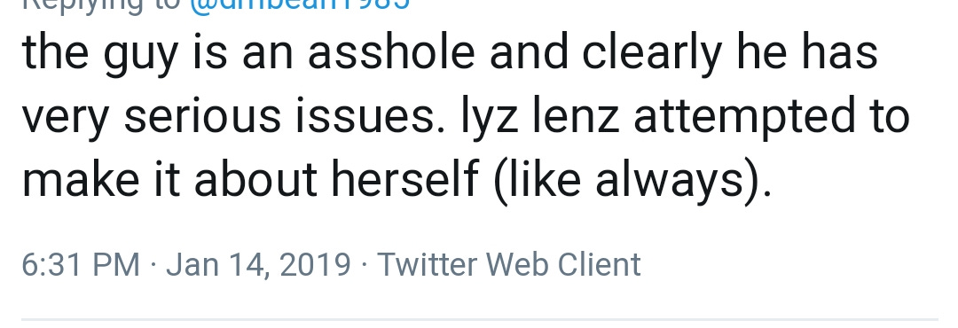Click the dot separator after '6:31 PM'
The image size is (958, 328).
pos(153,266)
